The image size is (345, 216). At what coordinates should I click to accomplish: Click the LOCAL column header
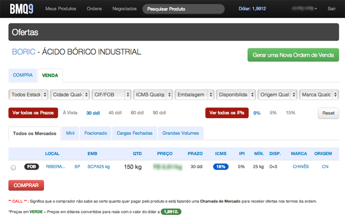[52, 154]
